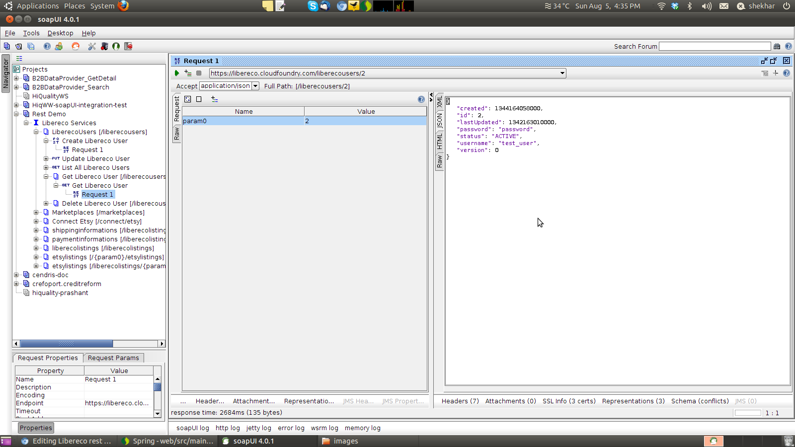The height and width of the screenshot is (447, 795).
Task: Submit the request with the green play button
Action: 177,73
